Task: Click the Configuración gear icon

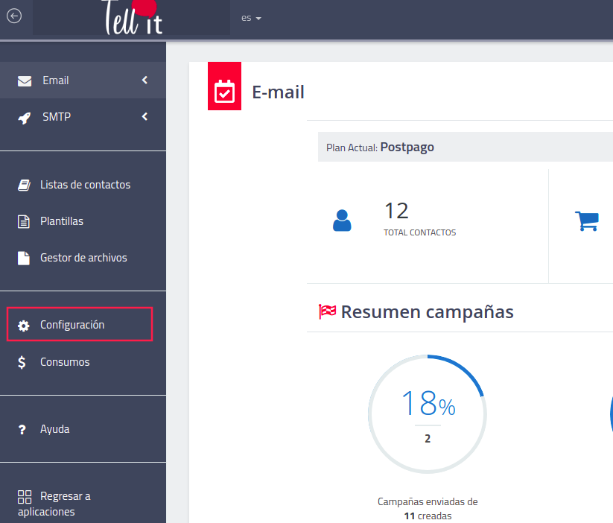Action: [x=23, y=326]
